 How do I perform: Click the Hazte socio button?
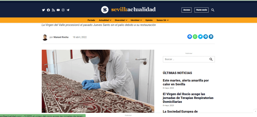coord(202,10)
